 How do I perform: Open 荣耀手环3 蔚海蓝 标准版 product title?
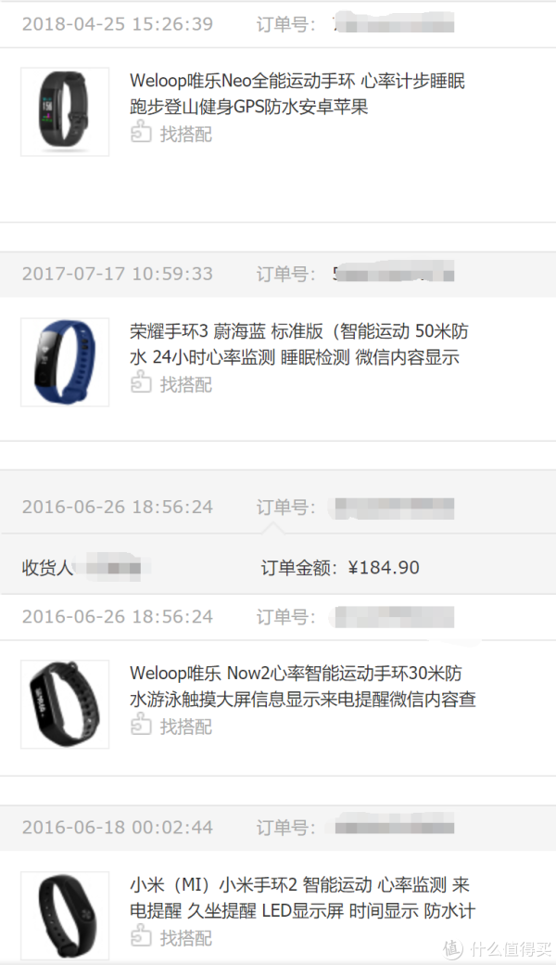pyautogui.click(x=298, y=344)
